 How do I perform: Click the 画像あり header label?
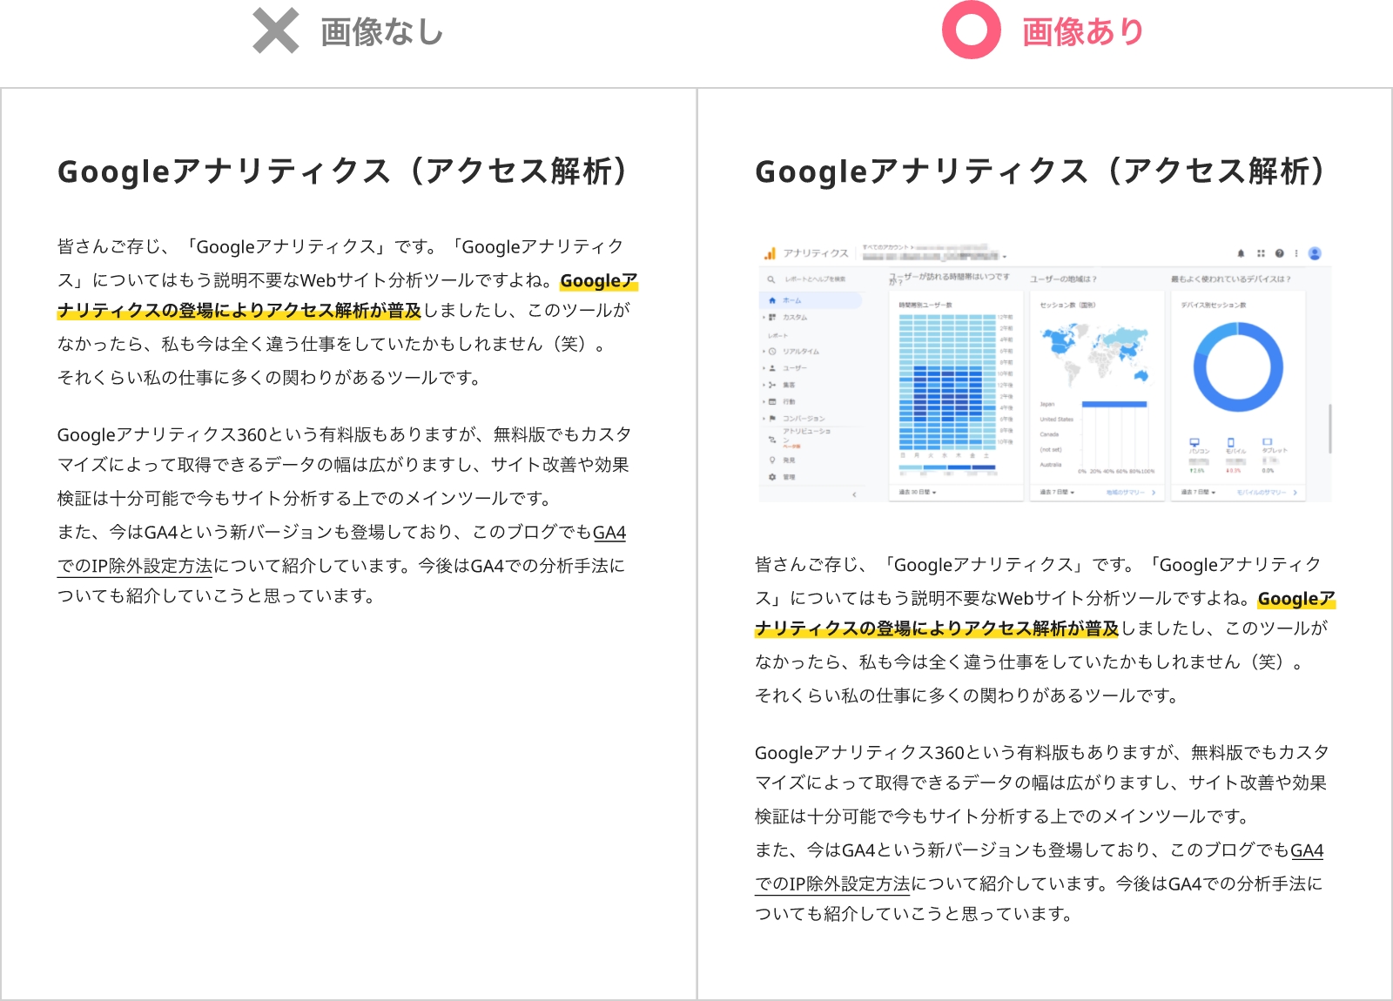(x=1083, y=32)
